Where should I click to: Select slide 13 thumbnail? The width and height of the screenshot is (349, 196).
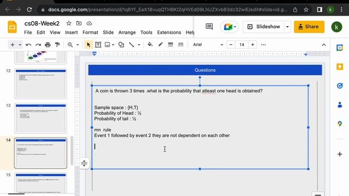41,118
